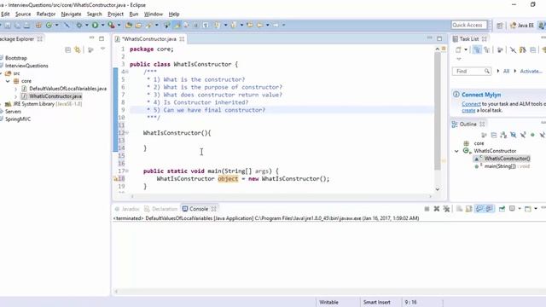The height and width of the screenshot is (307, 546).
Task: Click the Search flashlight icon in the toolbar
Action: pyautogui.click(x=150, y=25)
